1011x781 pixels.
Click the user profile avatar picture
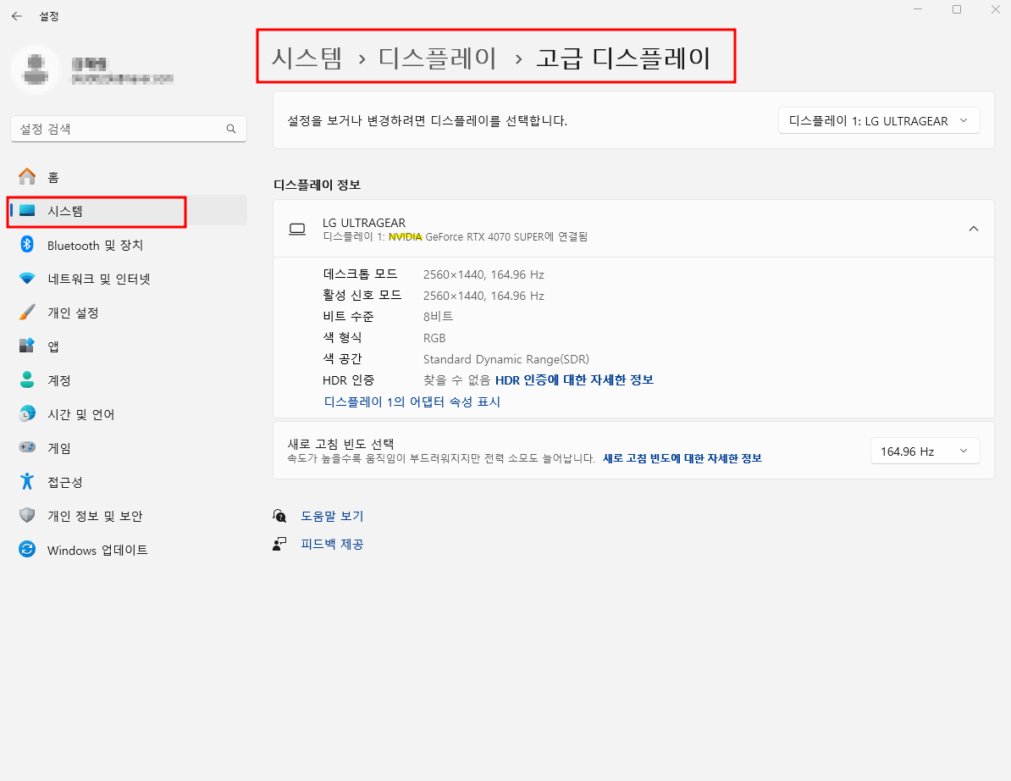click(x=36, y=69)
